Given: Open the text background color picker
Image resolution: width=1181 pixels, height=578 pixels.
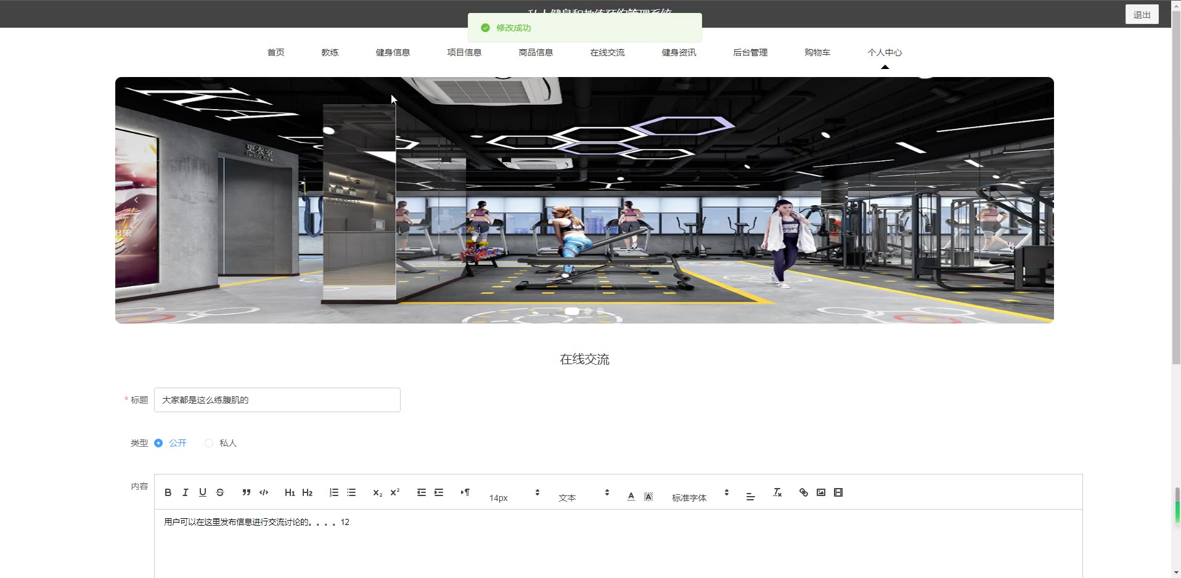Looking at the screenshot, I should tap(648, 496).
